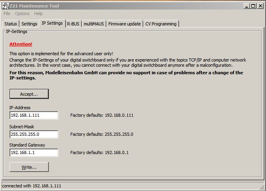The height and width of the screenshot is (191, 266).
Task: Open the File menu
Action: [x=7, y=14]
